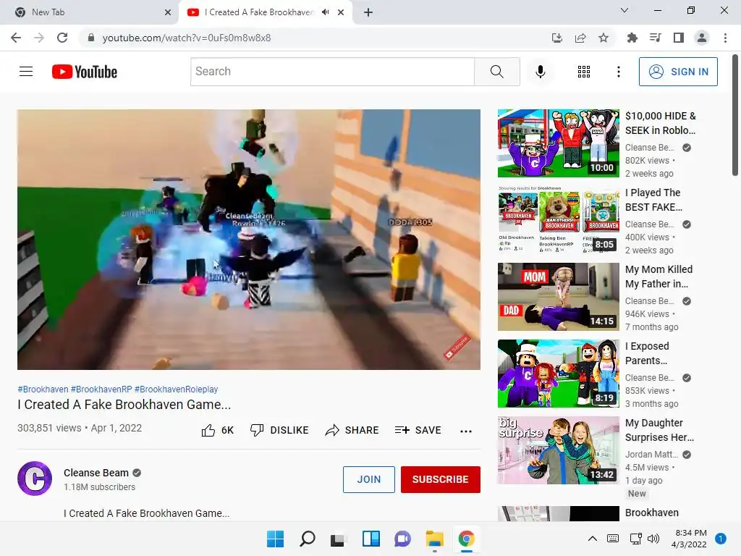Screen dimensions: 741x556
Task: Subscribe to Cleanse Beam
Action: point(441,479)
